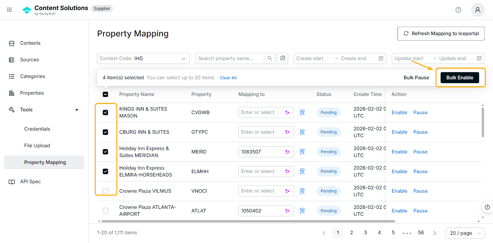493x243 pixels.
Task: Open the apps grid launcher icon
Action: pos(10,10)
